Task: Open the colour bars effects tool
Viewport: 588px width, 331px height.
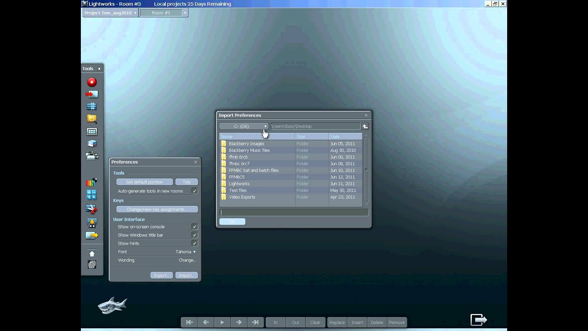Action: [92, 182]
